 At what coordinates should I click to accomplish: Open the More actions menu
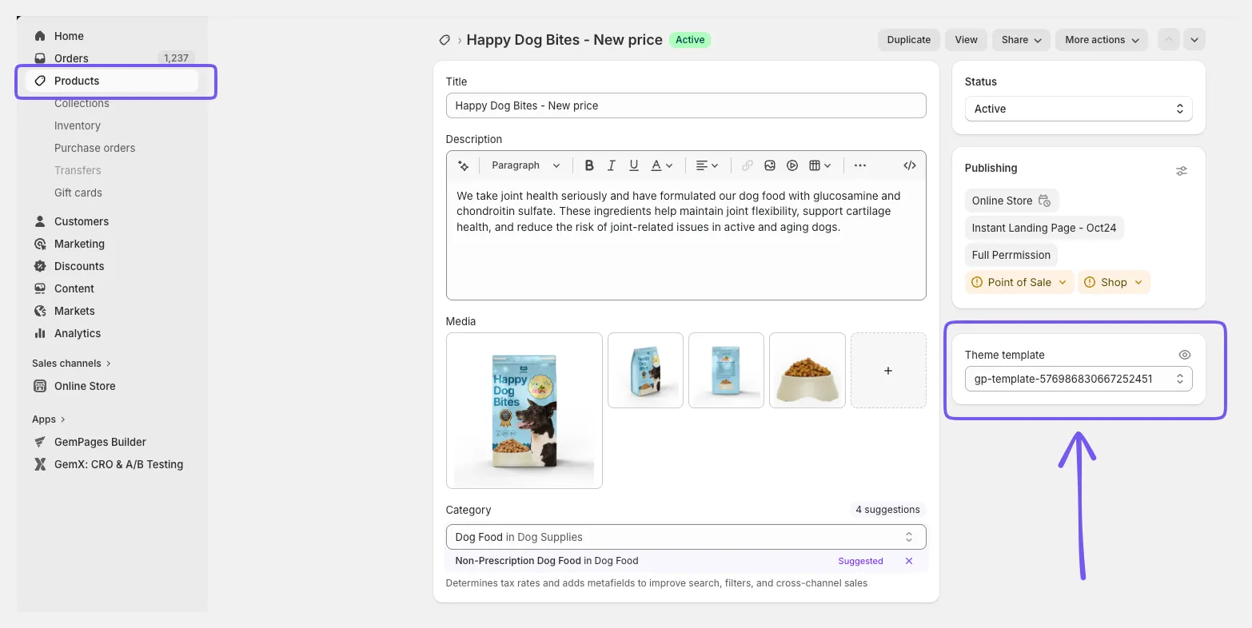pyautogui.click(x=1102, y=40)
